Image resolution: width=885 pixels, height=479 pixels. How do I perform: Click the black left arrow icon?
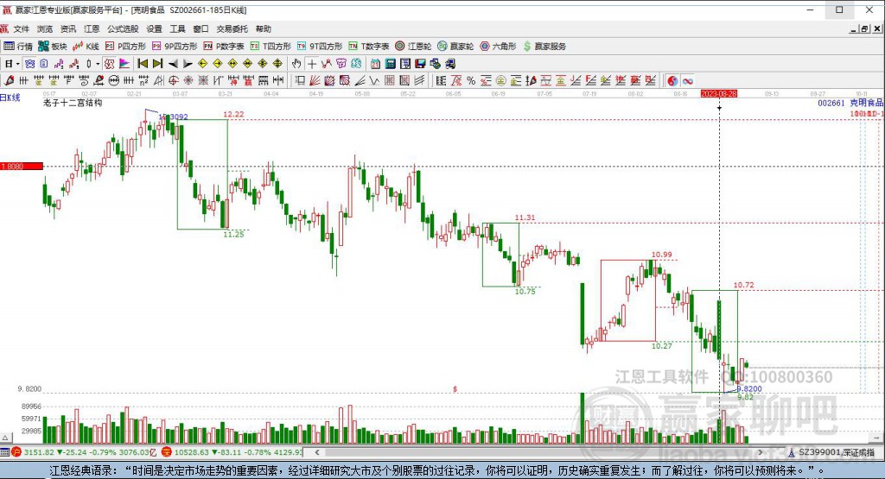(173, 64)
